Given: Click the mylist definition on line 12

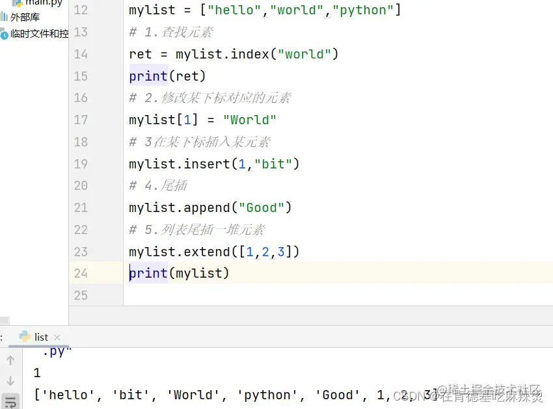Looking at the screenshot, I should click(x=265, y=10).
